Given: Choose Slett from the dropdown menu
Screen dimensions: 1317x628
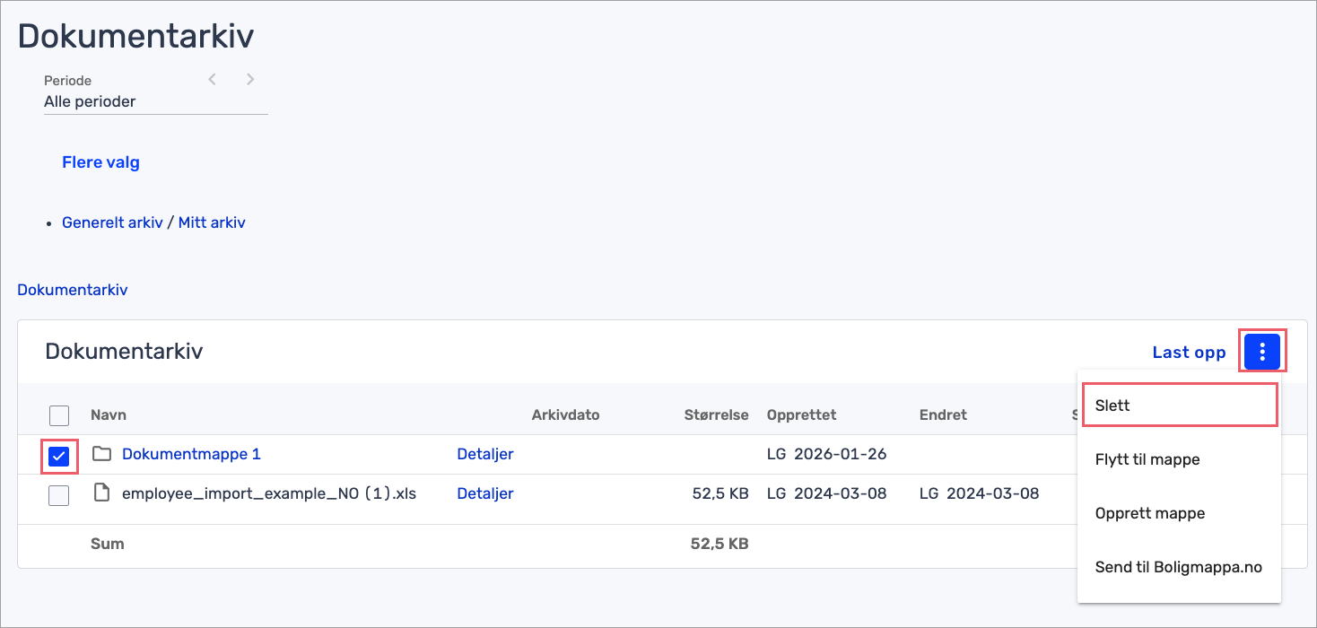Looking at the screenshot, I should (1179, 406).
